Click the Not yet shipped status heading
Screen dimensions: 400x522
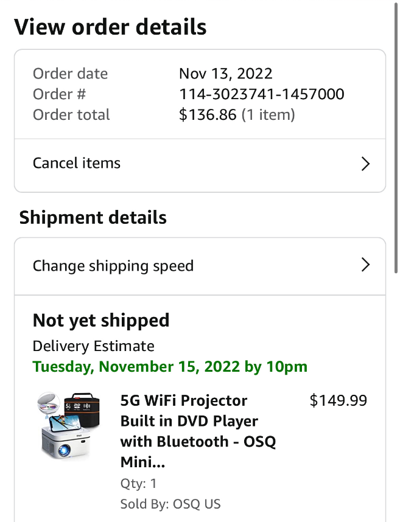(x=101, y=321)
